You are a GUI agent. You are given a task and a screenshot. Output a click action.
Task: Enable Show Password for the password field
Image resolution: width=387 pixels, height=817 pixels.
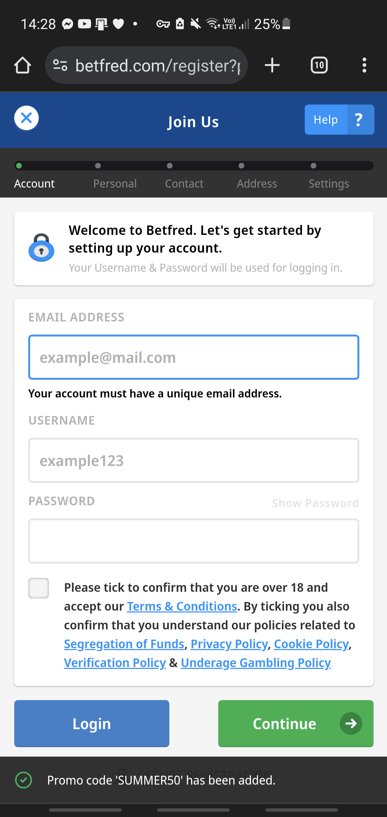[x=315, y=503]
